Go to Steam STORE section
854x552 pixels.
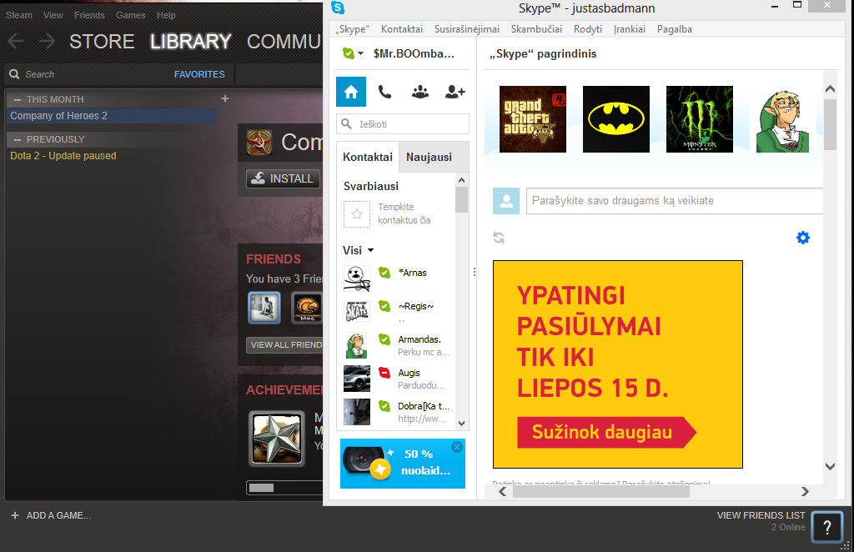click(102, 42)
